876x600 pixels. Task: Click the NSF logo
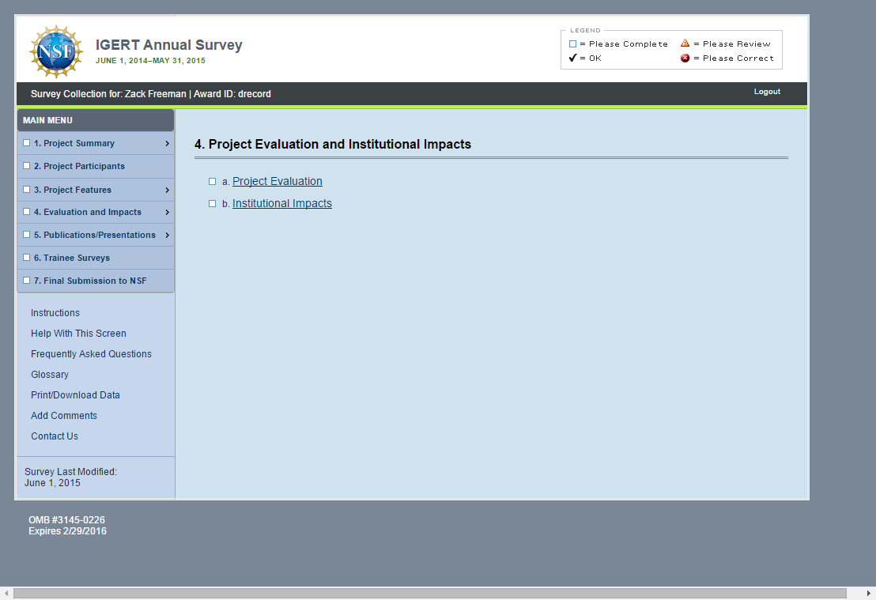point(56,51)
